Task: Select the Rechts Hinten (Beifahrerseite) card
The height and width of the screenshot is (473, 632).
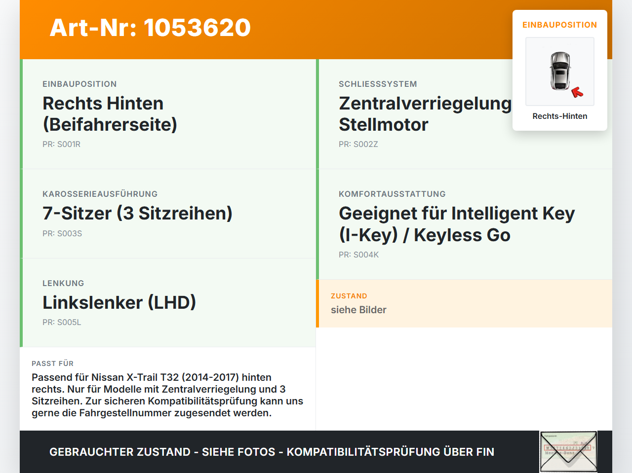Action: [168, 114]
